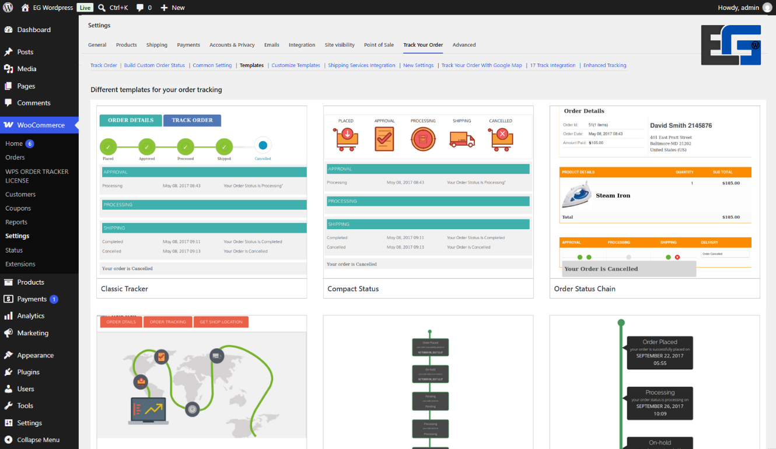Screen dimensions: 776x449
Task: Open the EG Wordpress home icon
Action: [x=25, y=8]
